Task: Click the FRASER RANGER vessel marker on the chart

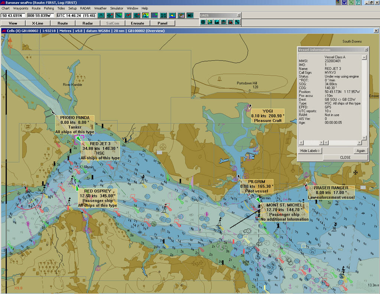Action: [x=306, y=186]
